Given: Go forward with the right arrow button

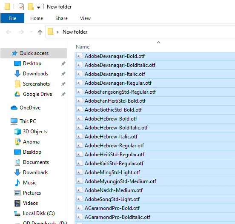Looking at the screenshot, I should [21, 32].
